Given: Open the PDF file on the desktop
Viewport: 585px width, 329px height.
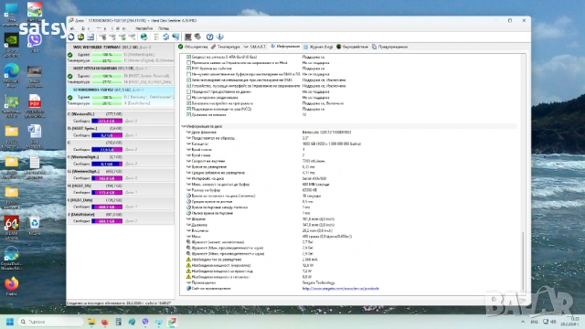Looking at the screenshot, I should point(35,106).
